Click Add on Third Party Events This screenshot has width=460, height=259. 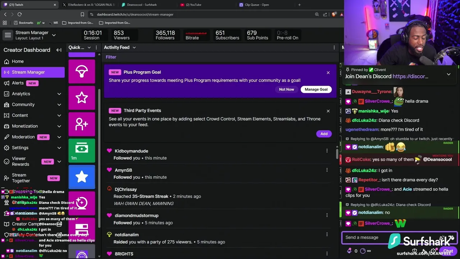[324, 134]
